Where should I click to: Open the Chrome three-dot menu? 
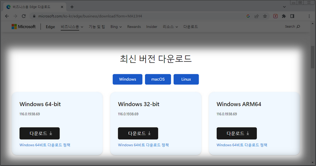click(309, 16)
